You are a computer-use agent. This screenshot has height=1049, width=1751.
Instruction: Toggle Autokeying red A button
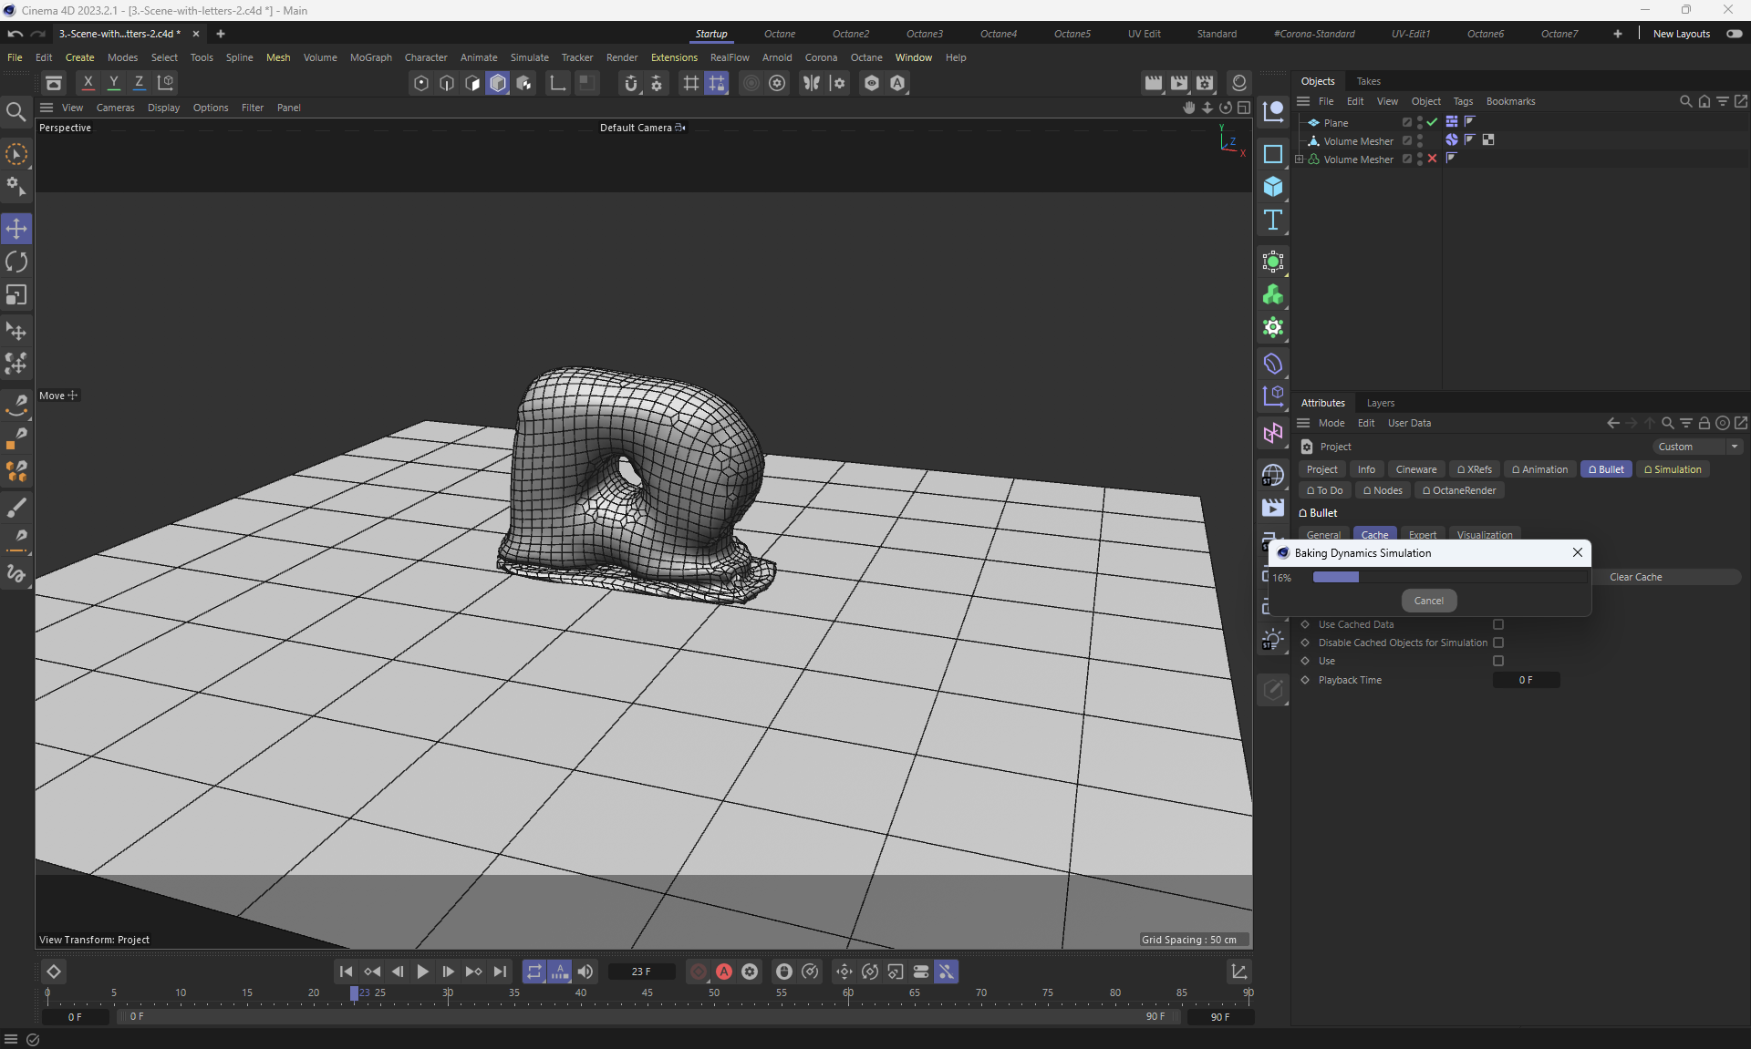[x=724, y=972]
